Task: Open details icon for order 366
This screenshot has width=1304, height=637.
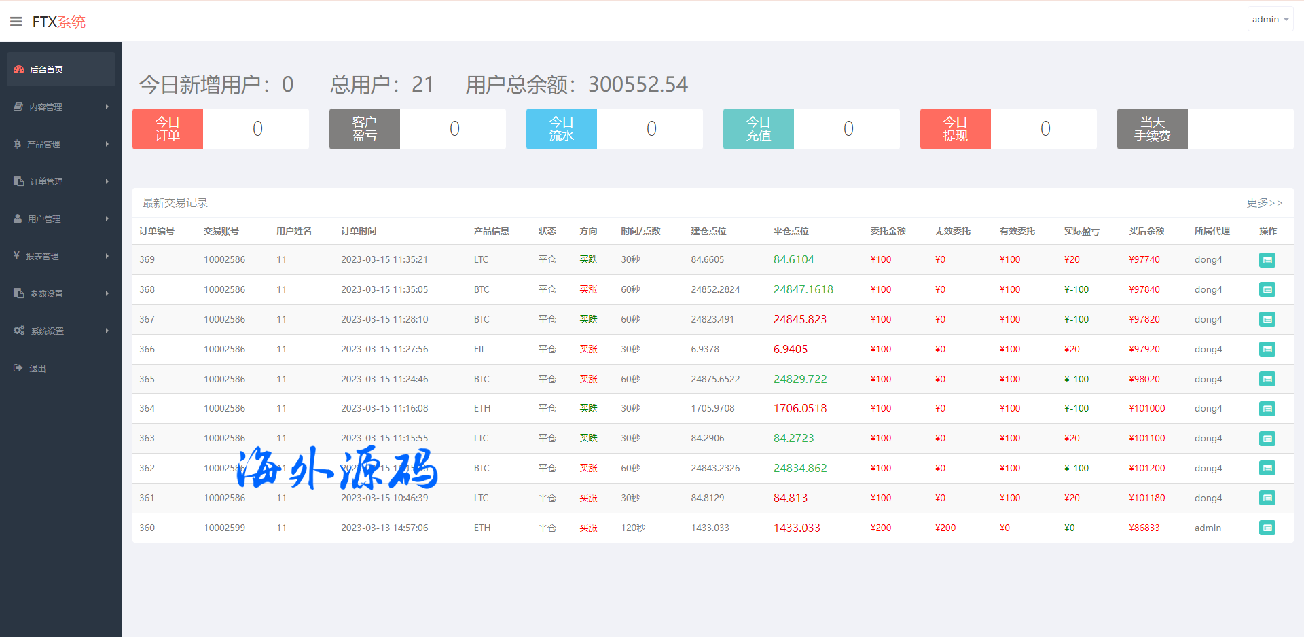Action: click(x=1267, y=349)
